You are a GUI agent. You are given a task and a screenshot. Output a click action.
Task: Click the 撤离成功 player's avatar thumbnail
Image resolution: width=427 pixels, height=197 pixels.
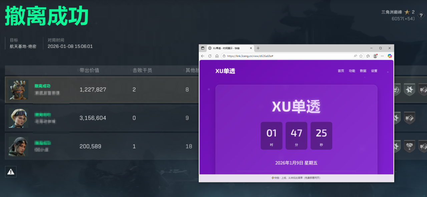[x=18, y=90]
